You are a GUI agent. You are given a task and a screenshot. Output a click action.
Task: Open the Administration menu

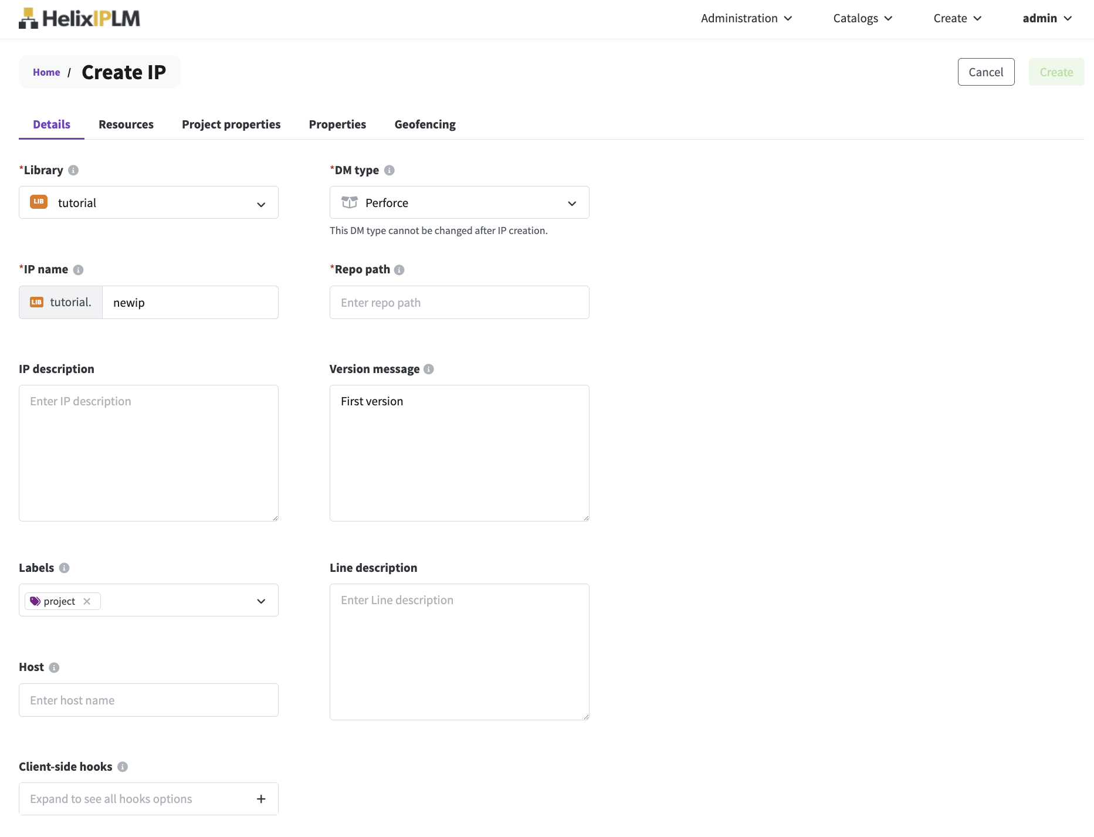tap(746, 19)
